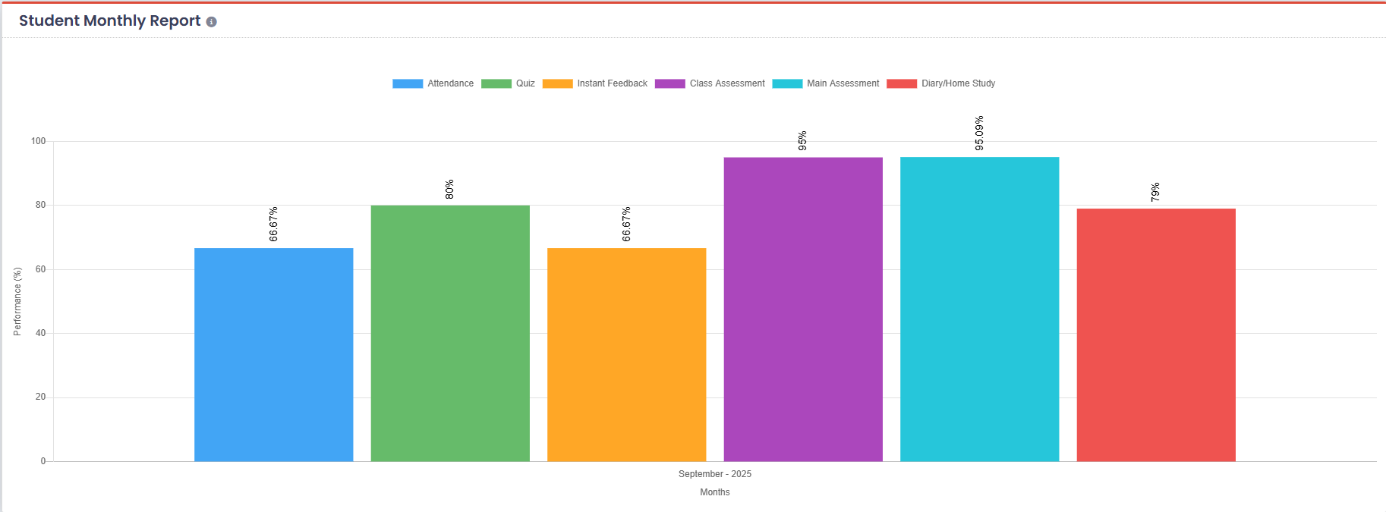Screen dimensions: 1386x512
Task: Click the September - 2025 axis label
Action: 715,474
